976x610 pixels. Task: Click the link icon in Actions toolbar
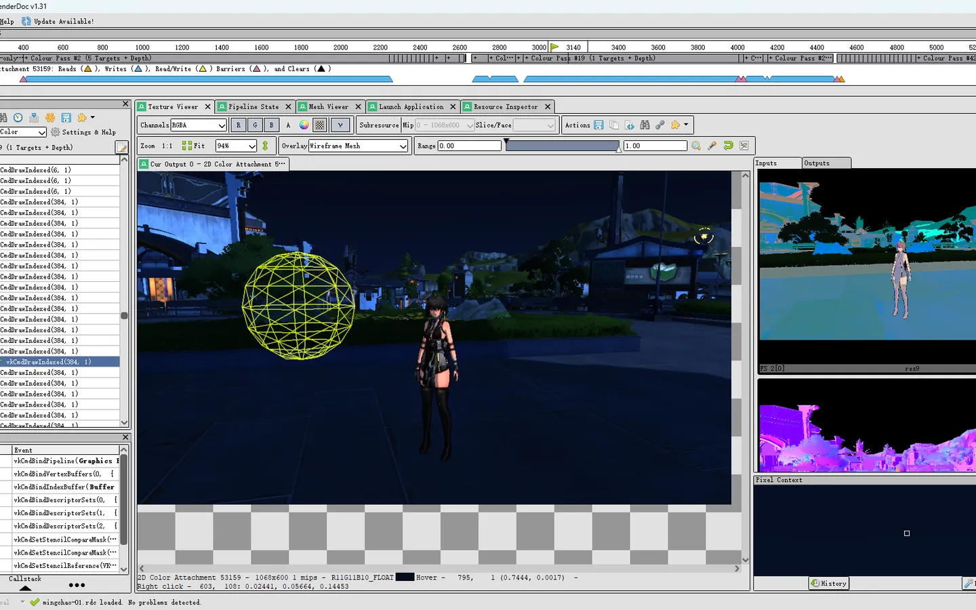pyautogui.click(x=660, y=125)
